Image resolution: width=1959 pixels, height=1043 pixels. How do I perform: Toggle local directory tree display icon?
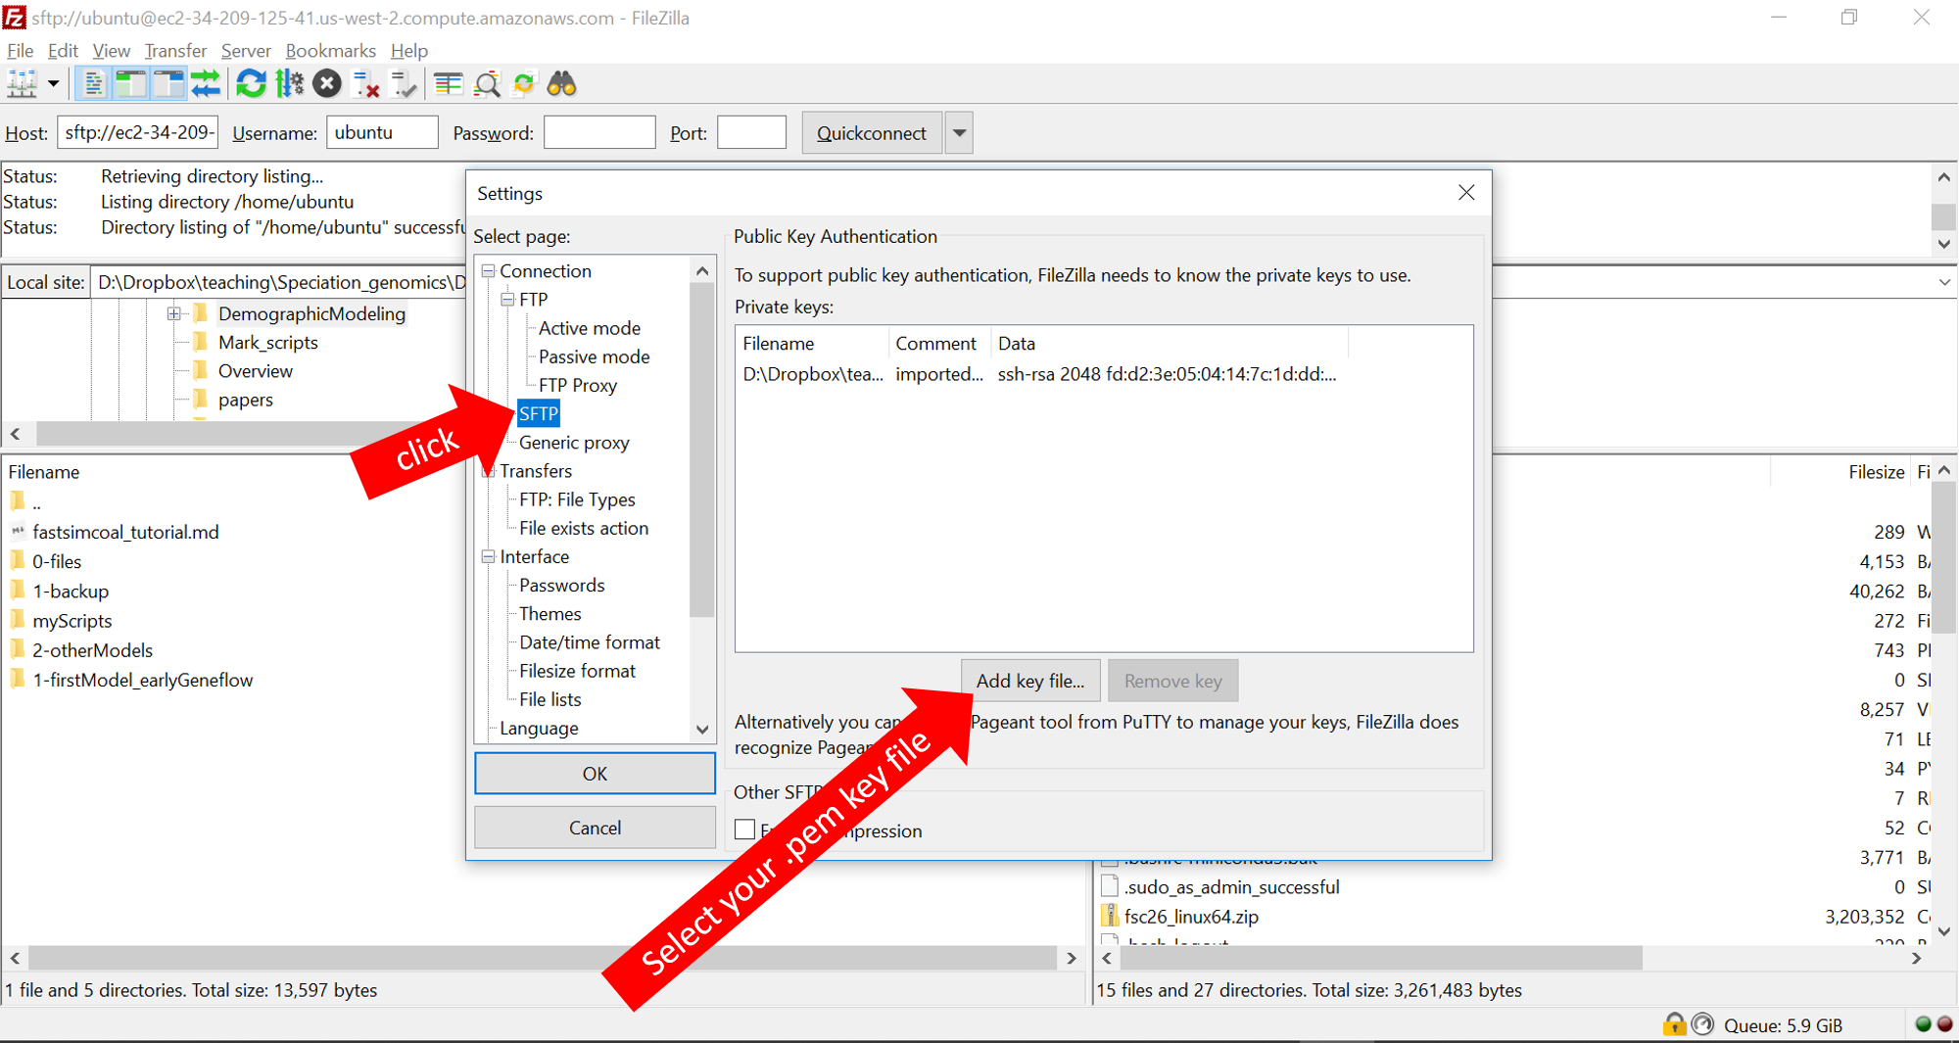(x=130, y=84)
